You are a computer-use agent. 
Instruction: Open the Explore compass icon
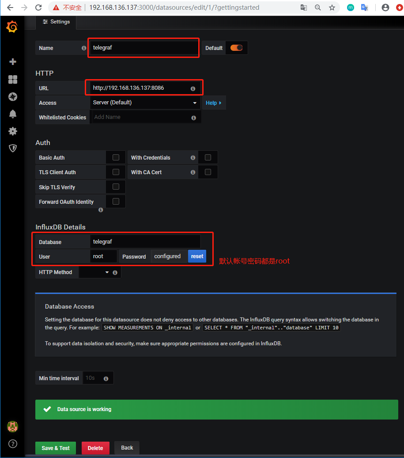point(12,97)
